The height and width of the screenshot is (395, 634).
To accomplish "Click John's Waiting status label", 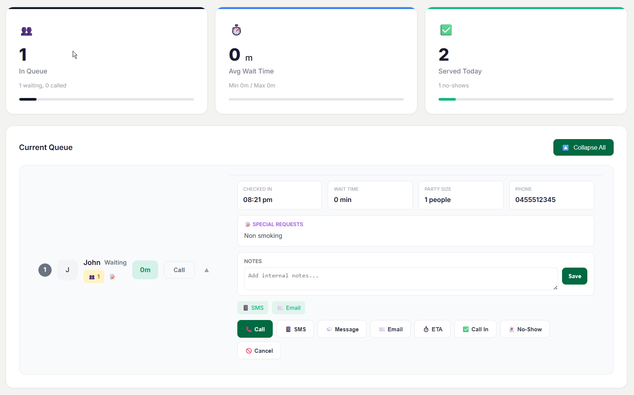I will 115,262.
